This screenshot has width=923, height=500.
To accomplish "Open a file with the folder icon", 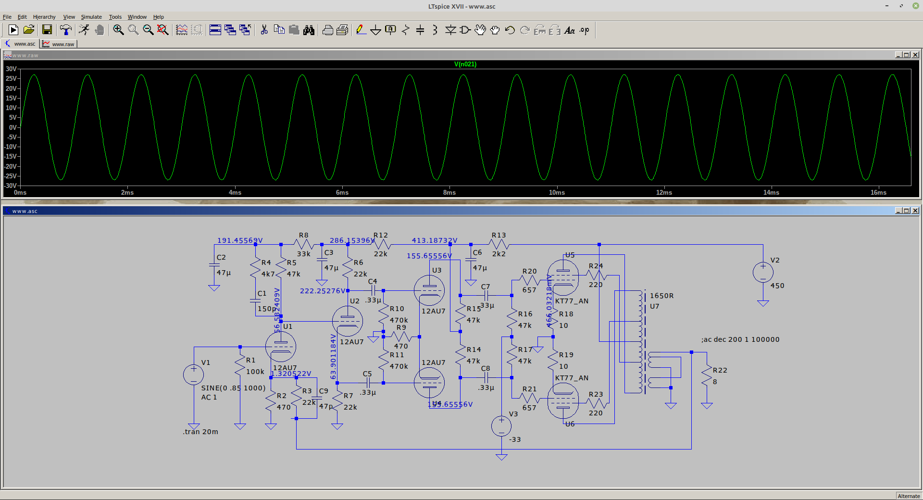I will pyautogui.click(x=29, y=30).
